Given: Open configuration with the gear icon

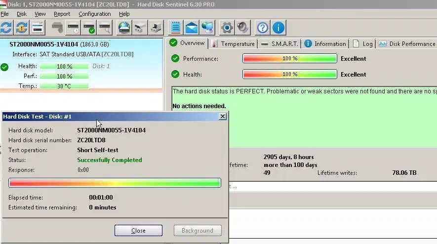Looking at the screenshot, I should click(227, 27).
